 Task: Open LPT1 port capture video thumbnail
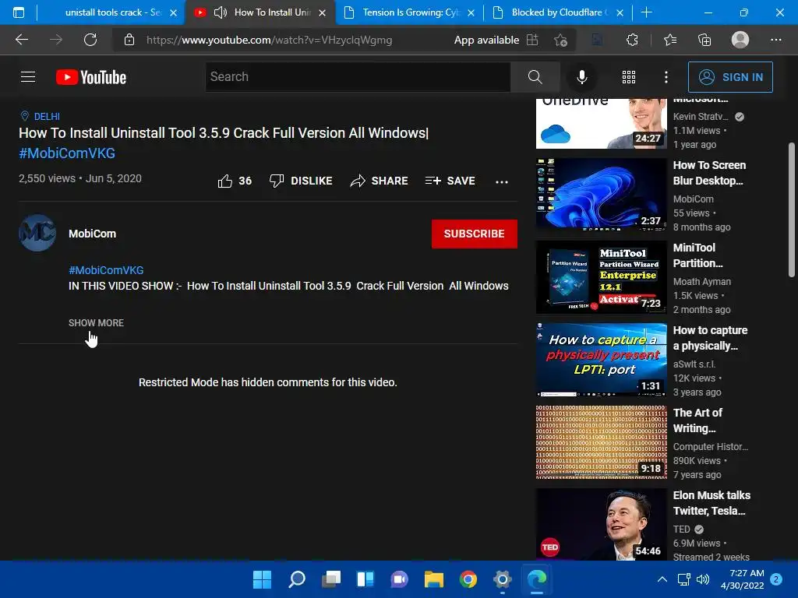tap(601, 360)
